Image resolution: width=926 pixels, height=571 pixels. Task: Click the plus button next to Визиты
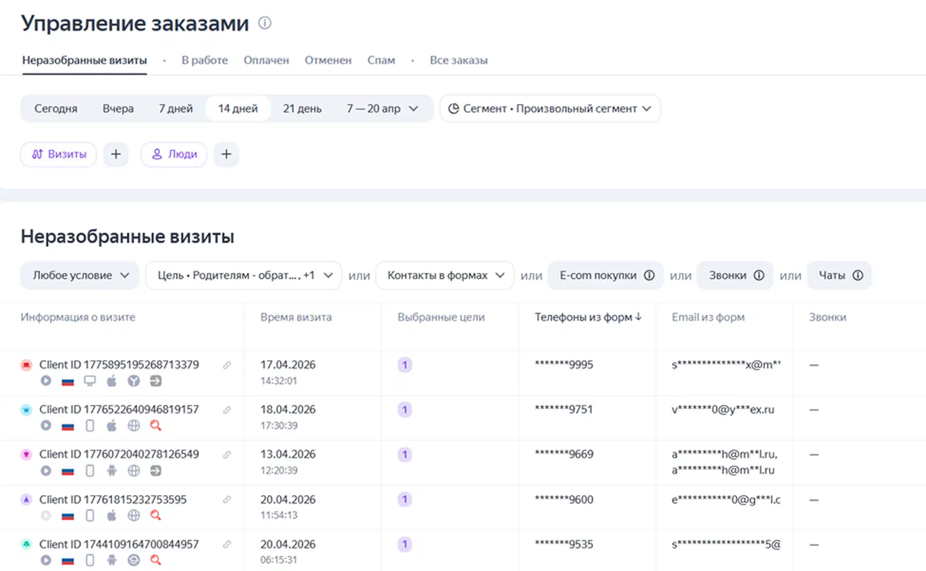coord(116,154)
